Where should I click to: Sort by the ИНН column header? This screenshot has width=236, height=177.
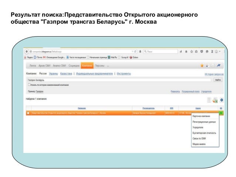coord(171,108)
